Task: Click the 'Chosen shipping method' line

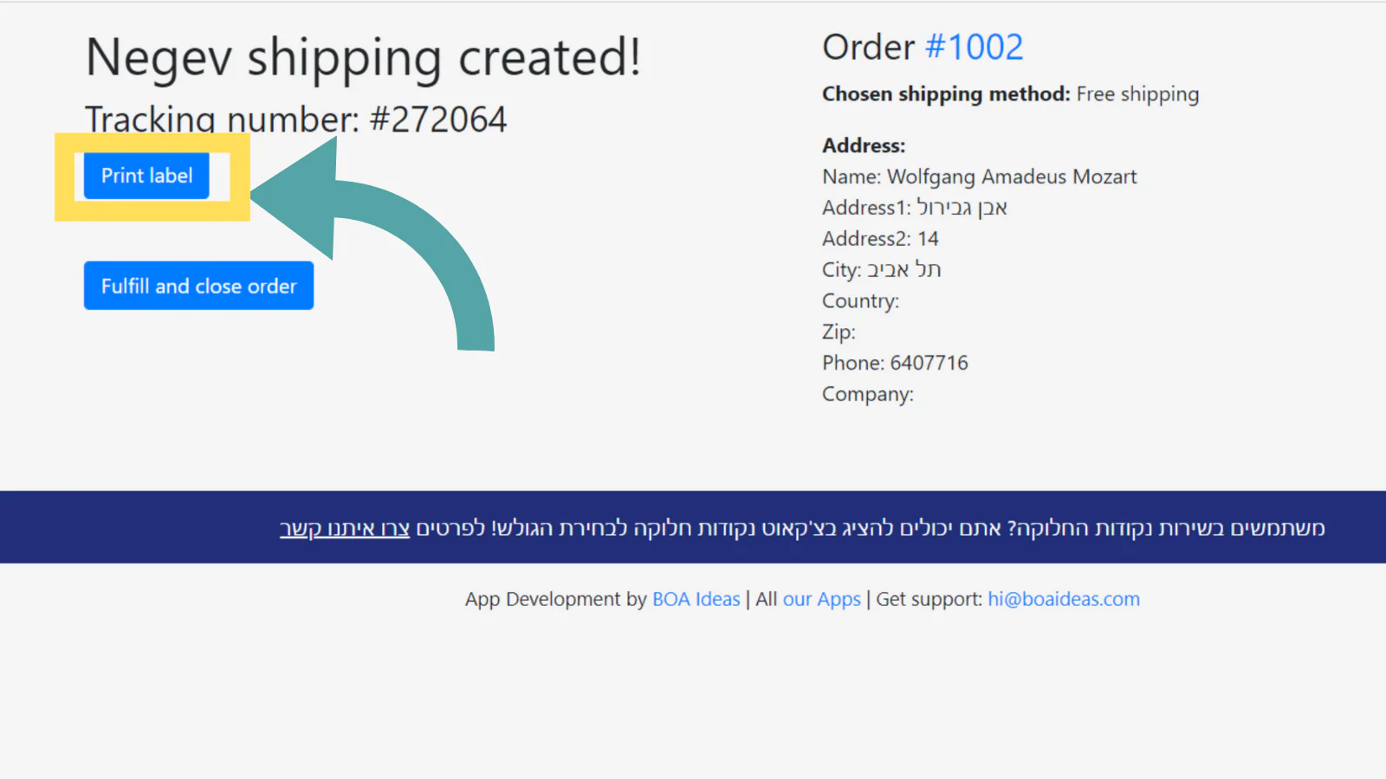Action: coord(1010,94)
